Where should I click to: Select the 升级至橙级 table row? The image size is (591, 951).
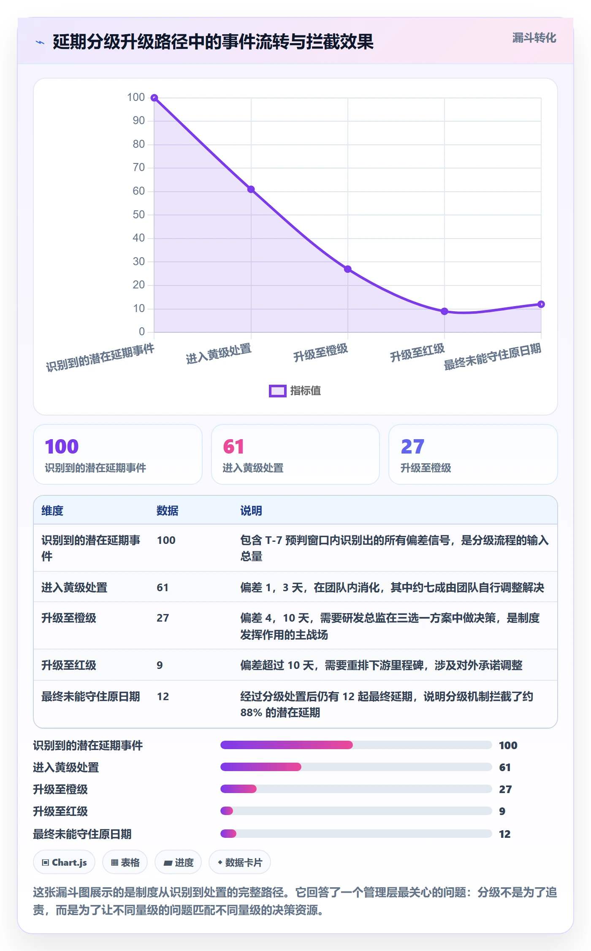pyautogui.click(x=295, y=626)
